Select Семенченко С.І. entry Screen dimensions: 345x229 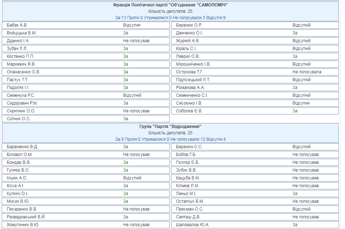point(192,95)
